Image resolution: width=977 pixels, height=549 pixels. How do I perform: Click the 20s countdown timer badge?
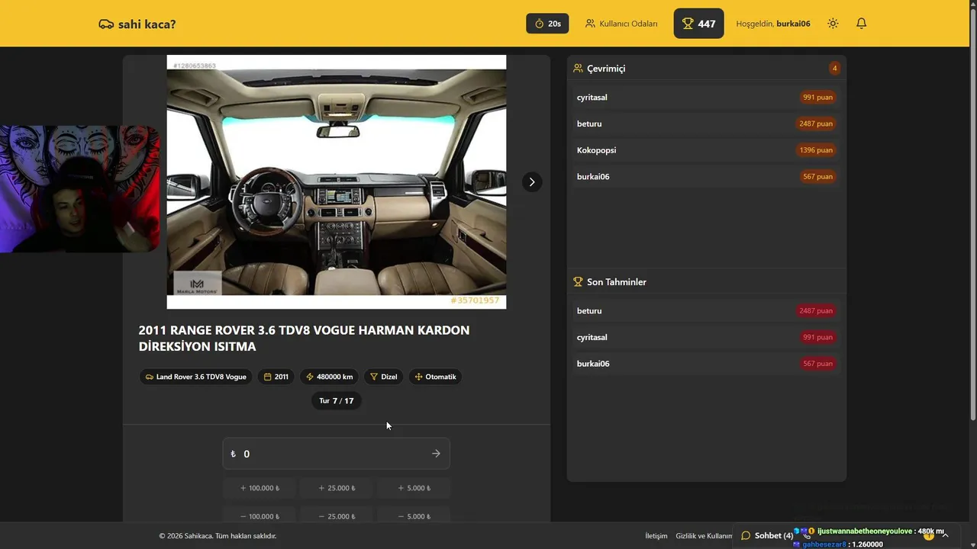pyautogui.click(x=547, y=24)
